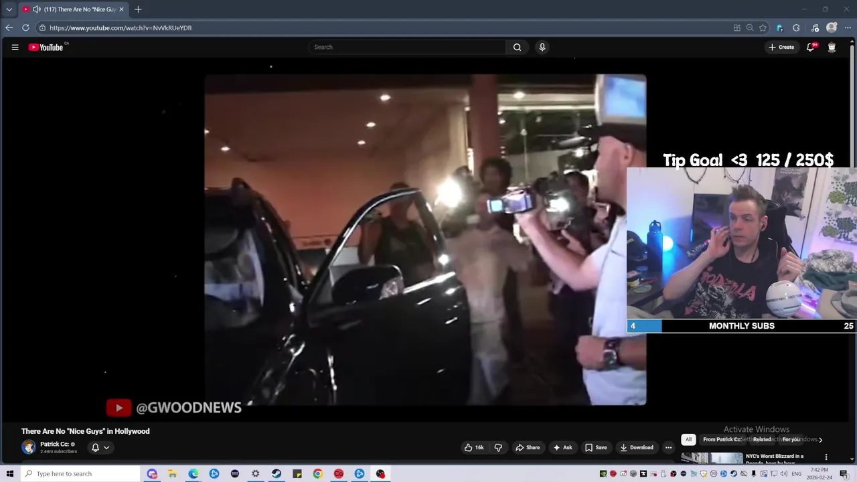Open Steam from the taskbar
857x482 pixels.
point(276,473)
